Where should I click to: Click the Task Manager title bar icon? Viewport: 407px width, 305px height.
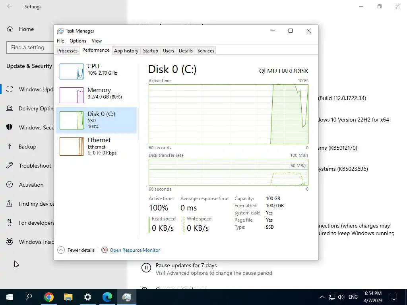pos(60,31)
